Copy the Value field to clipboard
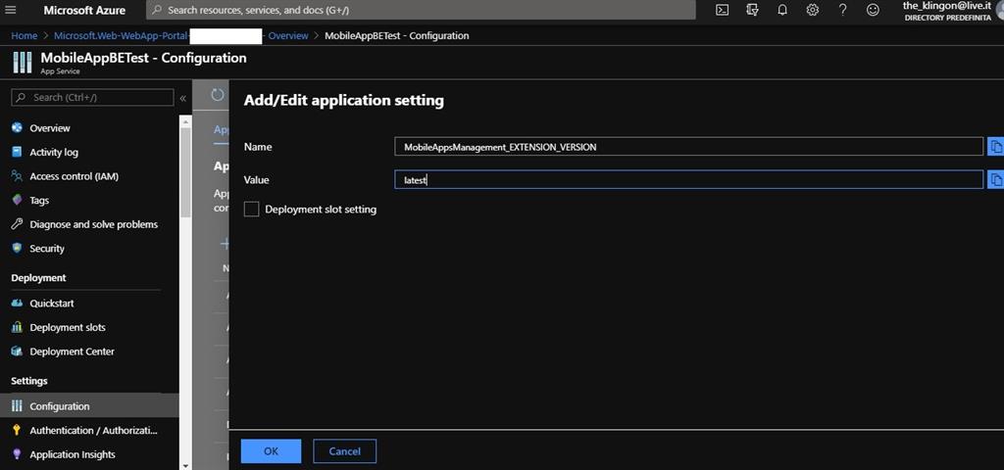 click(996, 180)
